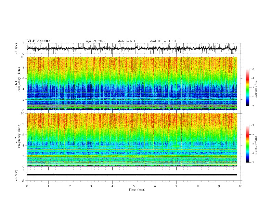Click the ch.1 voltage waveform trace

[x=132, y=48]
